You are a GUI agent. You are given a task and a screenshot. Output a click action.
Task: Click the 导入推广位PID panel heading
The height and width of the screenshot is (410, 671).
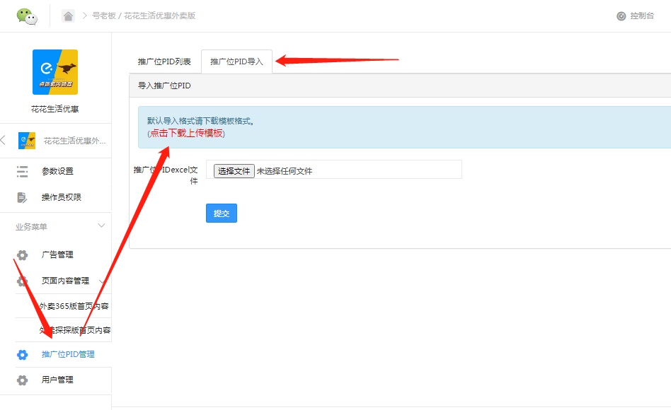(x=164, y=86)
